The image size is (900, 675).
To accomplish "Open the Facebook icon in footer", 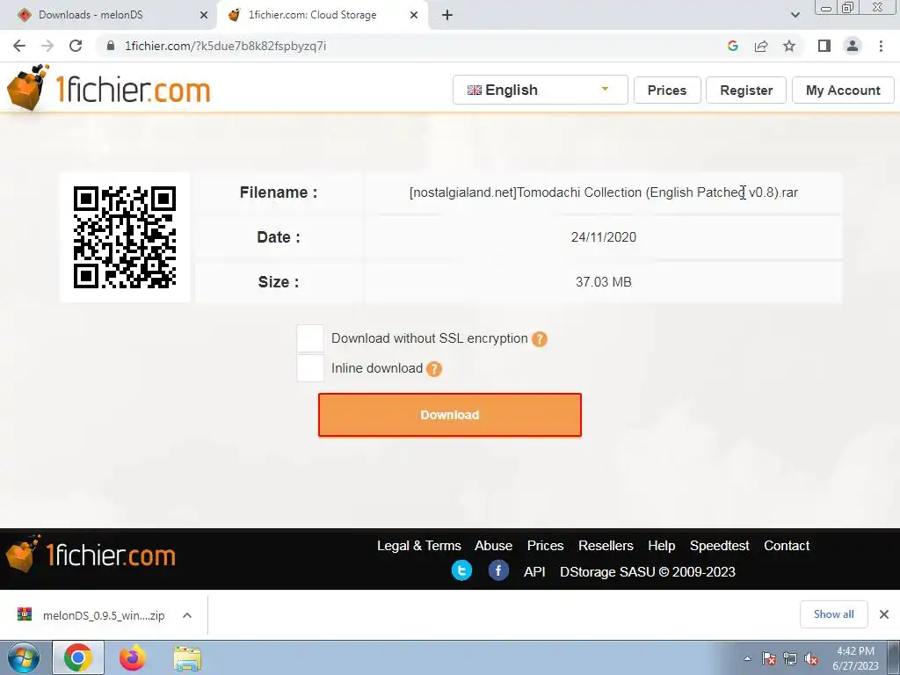I will (x=498, y=570).
